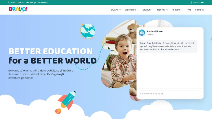Click the globe illustration
The image size is (212, 119).
click(x=88, y=31)
